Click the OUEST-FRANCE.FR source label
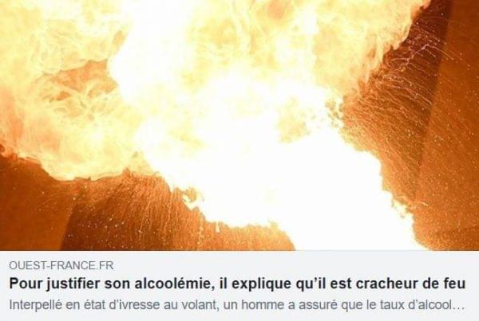 coord(61,265)
